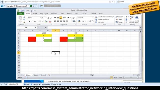Align cell content to the top
Screen dimensions: 160x90
(55, 18)
